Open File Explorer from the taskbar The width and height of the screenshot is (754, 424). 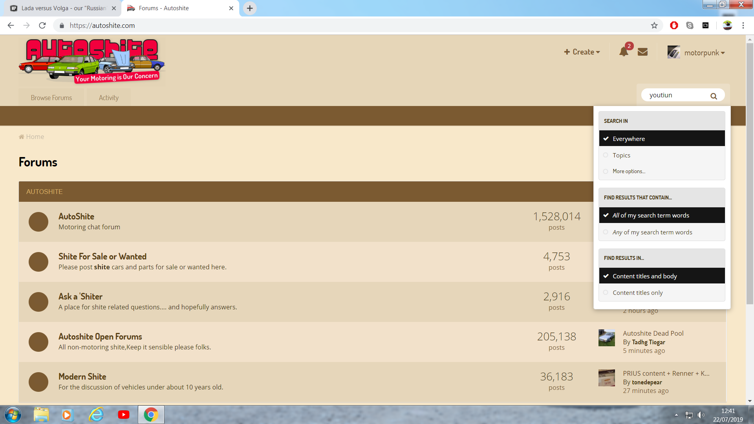[x=41, y=415]
